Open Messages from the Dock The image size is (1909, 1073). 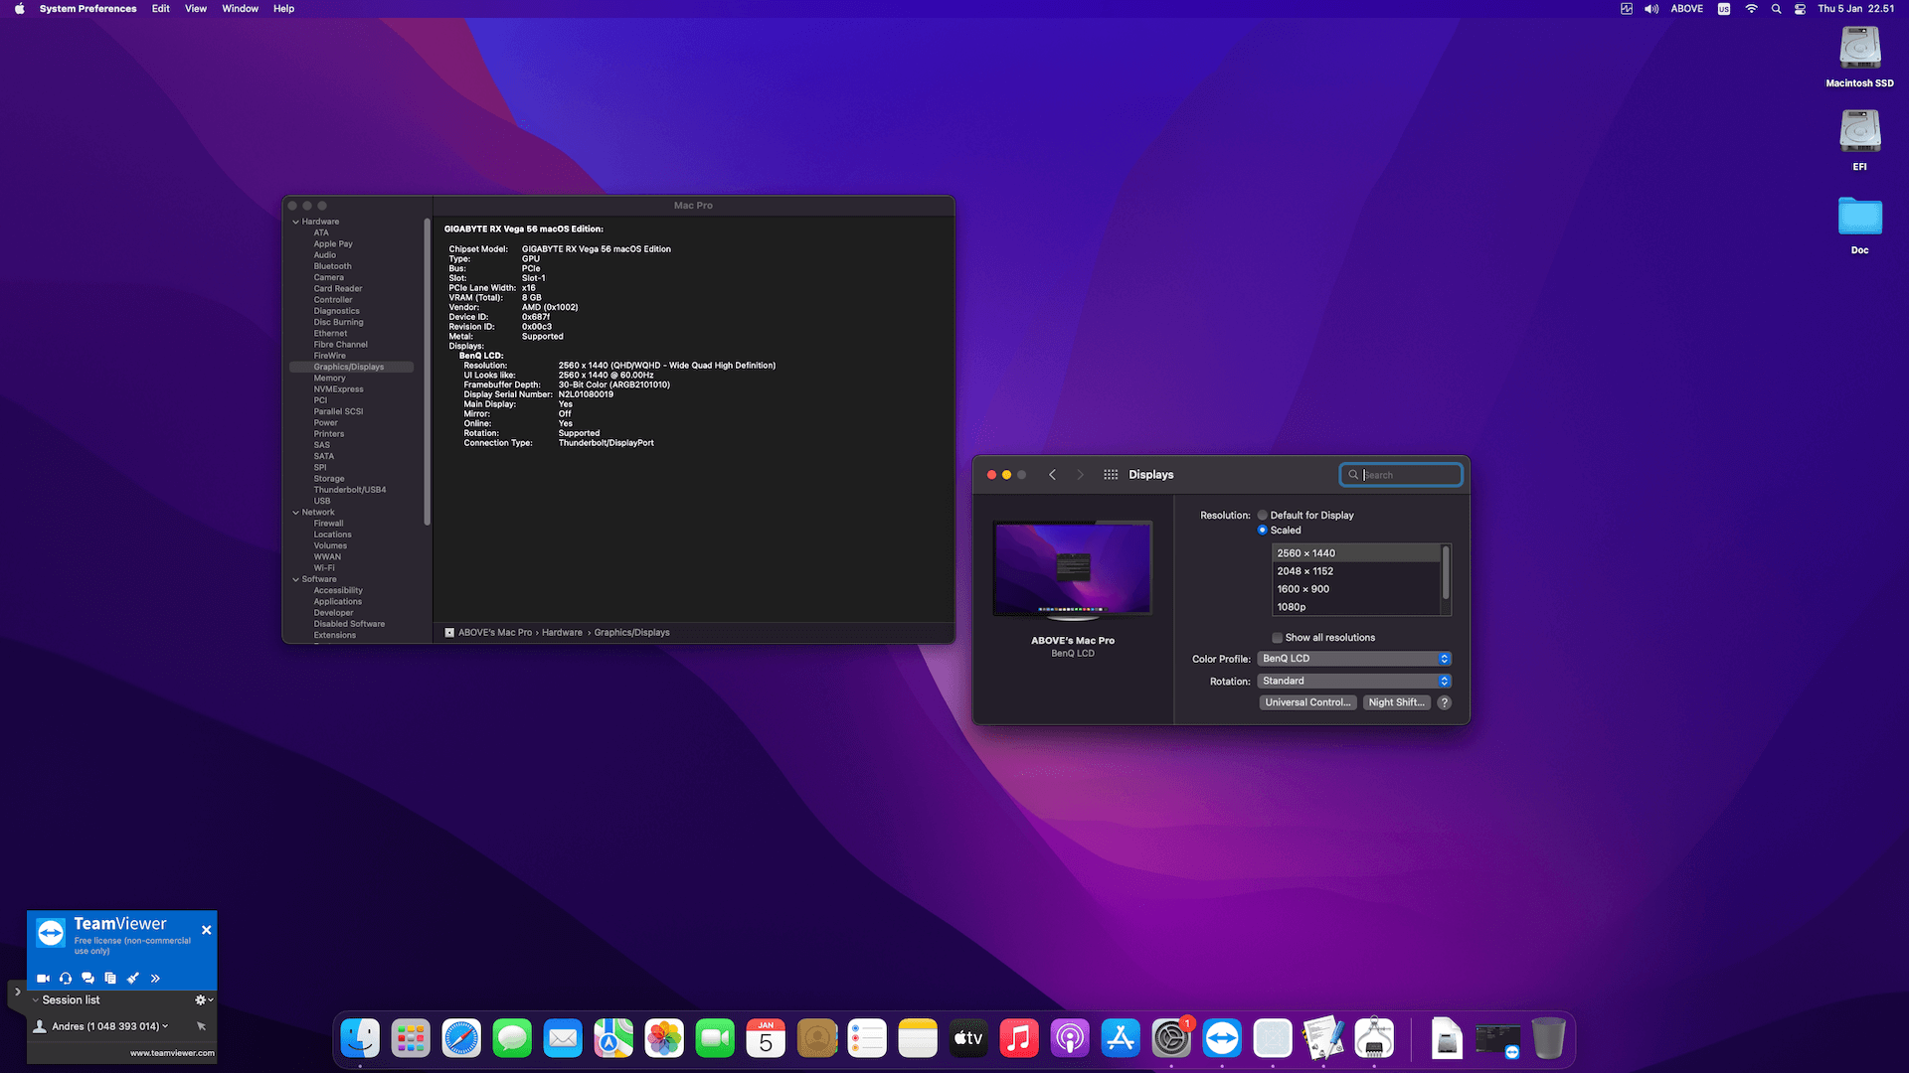click(x=512, y=1039)
